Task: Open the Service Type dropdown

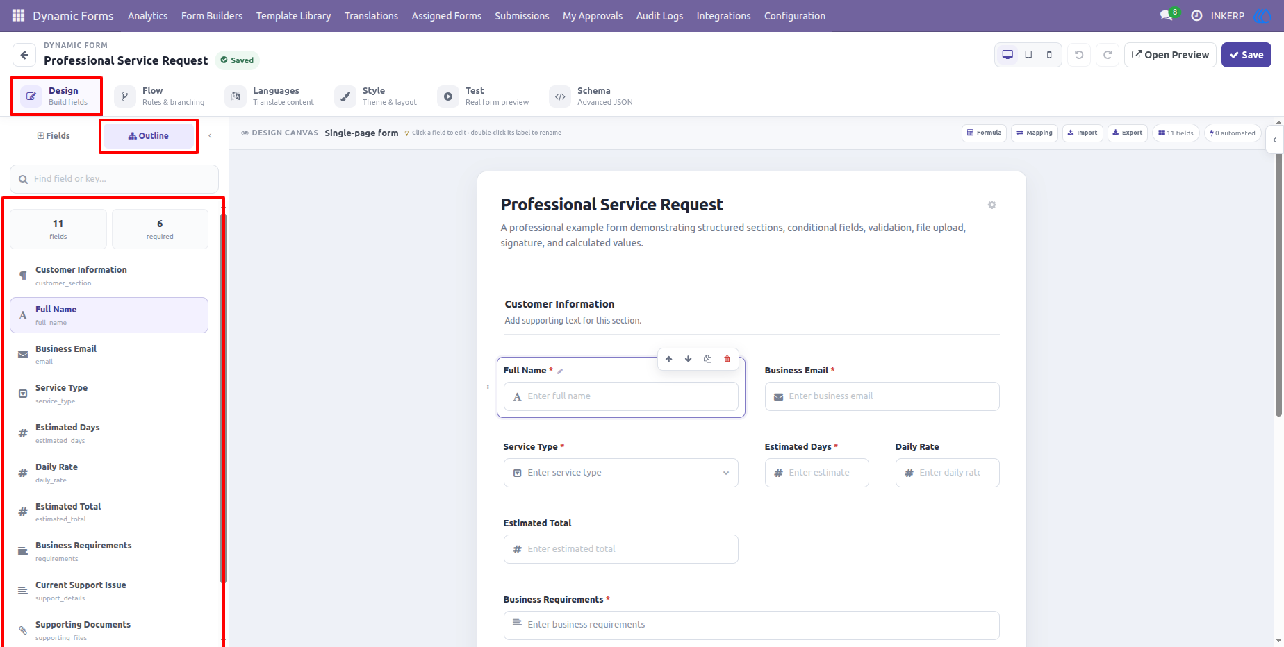Action: (621, 473)
